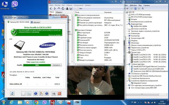Expand IDE ATA/ATAPI контроллеры node
Image resolution: width=169 pixels, height=105 pixels.
coord(127,17)
